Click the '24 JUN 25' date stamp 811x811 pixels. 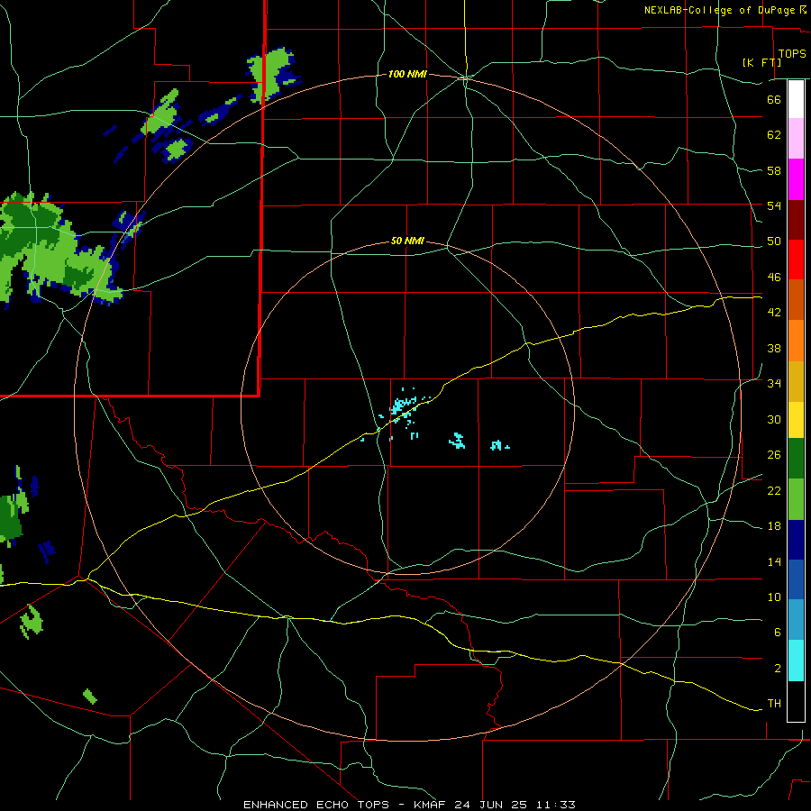[x=490, y=805]
